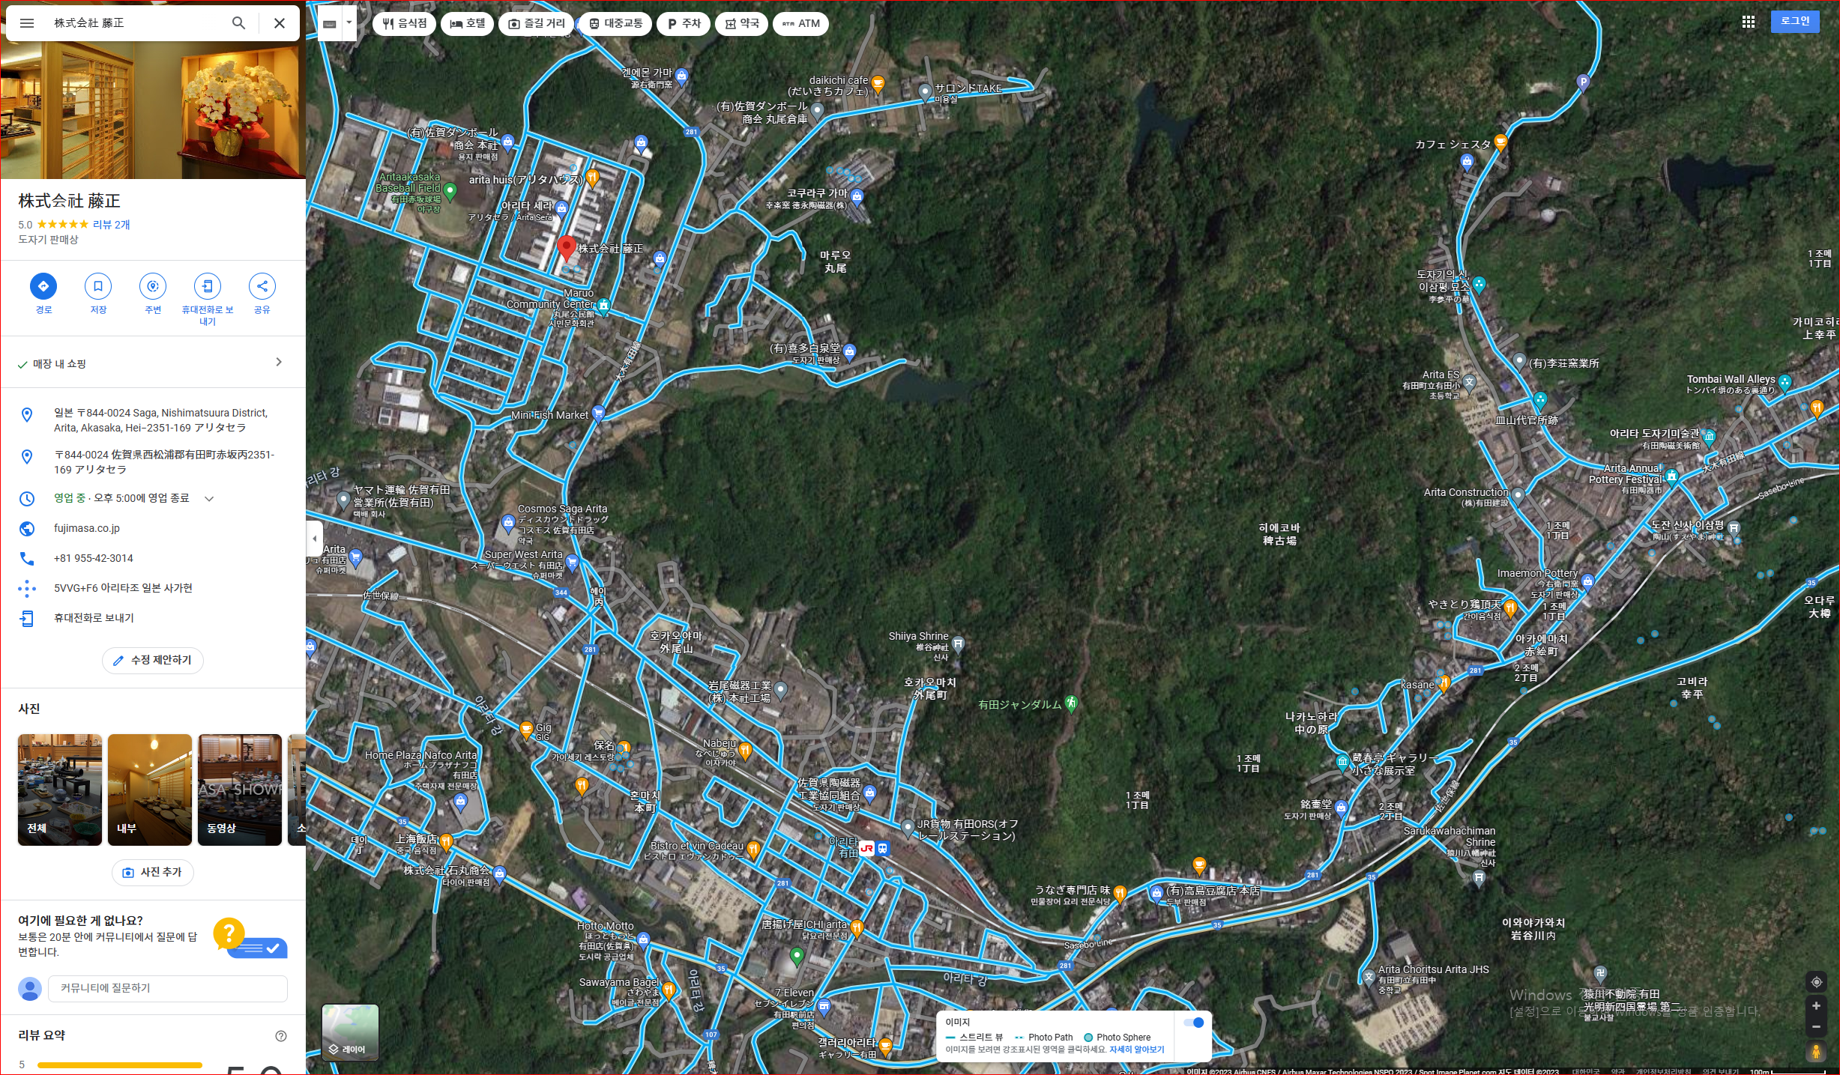
Task: Select the 음식점 restaurants filter chip
Action: pos(405,24)
